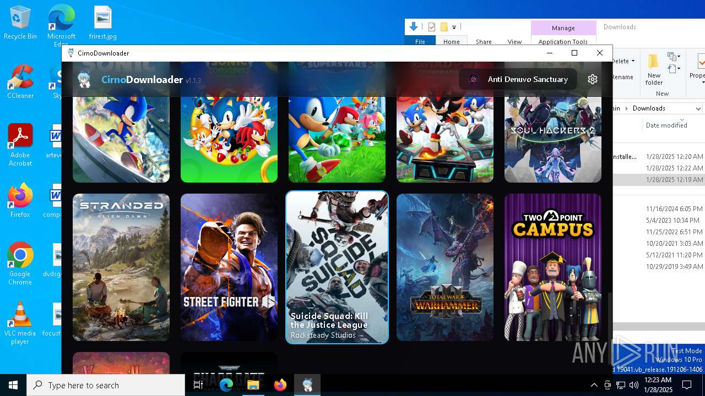Open the Easy access dropdown in Explorer ribbon
Image resolution: width=705 pixels, height=396 pixels.
[x=674, y=69]
